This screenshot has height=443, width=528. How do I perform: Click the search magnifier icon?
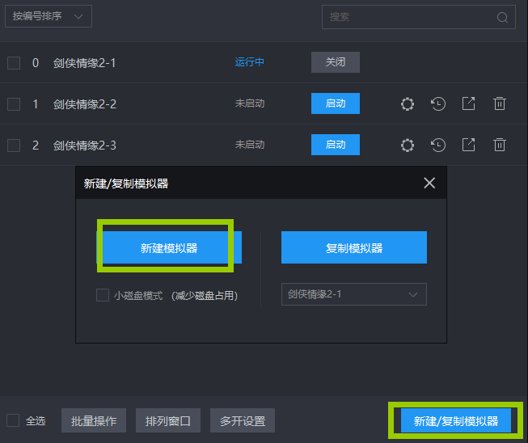coord(502,17)
